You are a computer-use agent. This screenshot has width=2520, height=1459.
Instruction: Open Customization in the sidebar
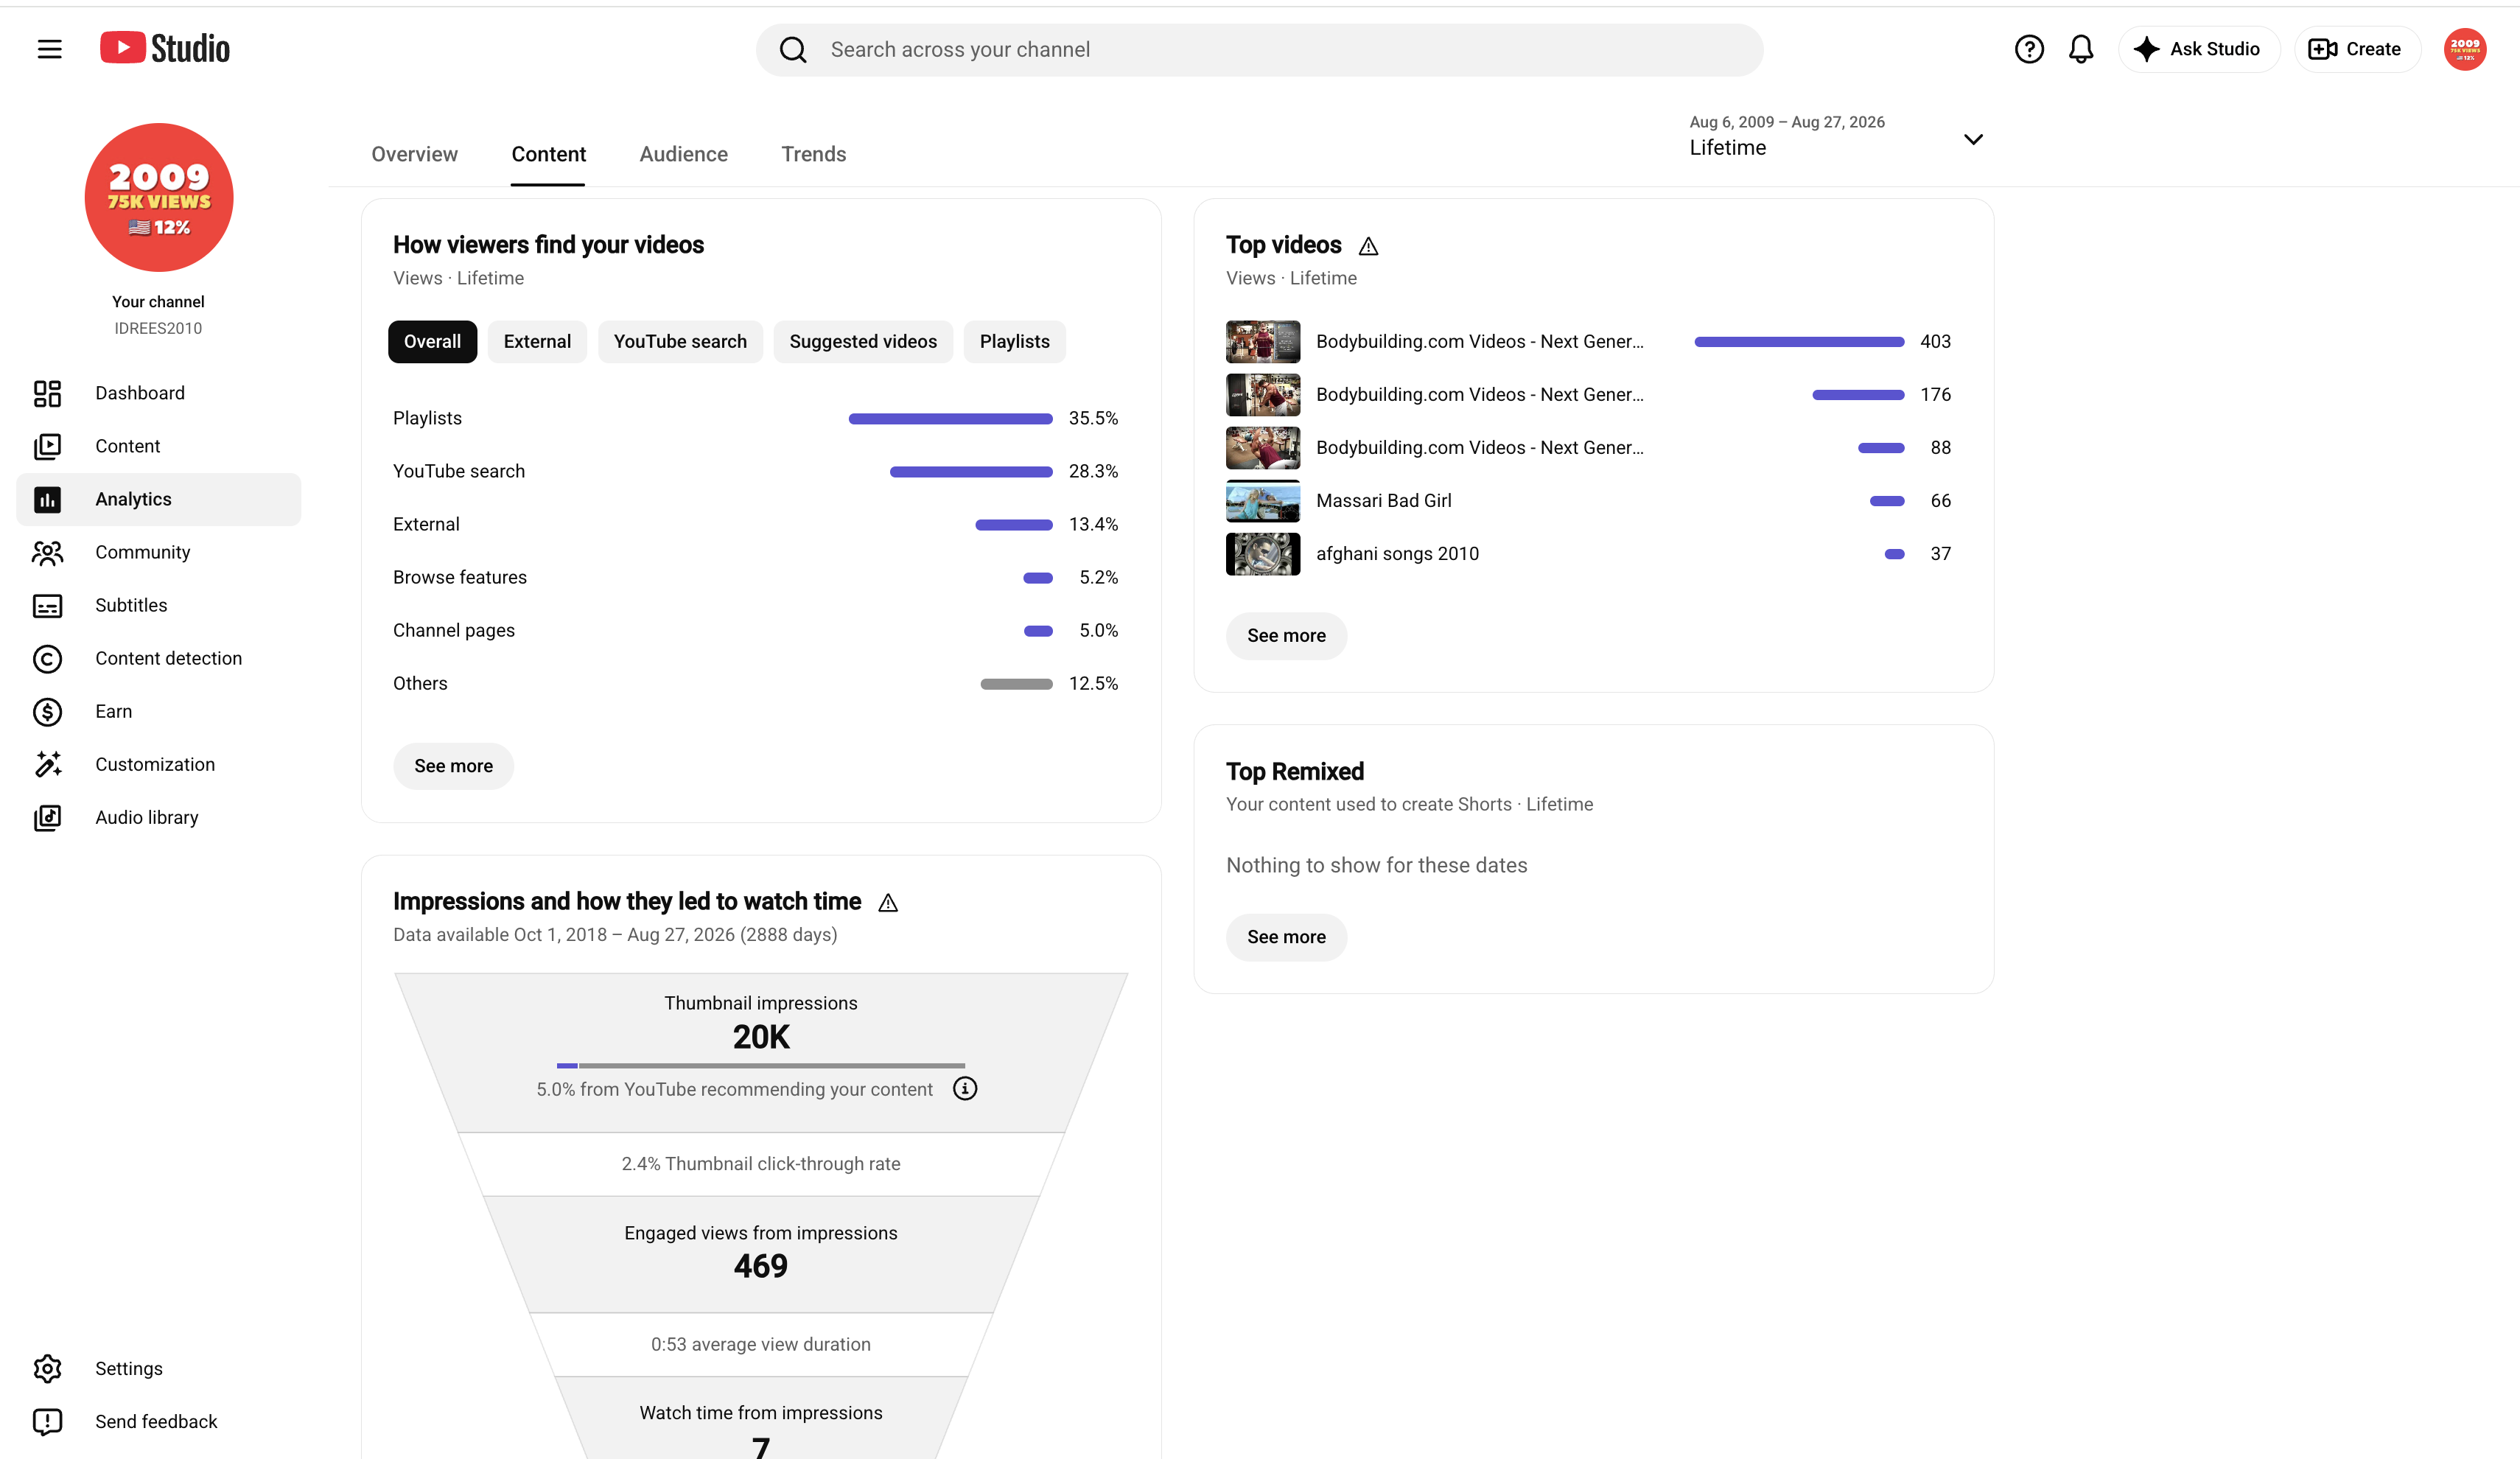[158, 764]
